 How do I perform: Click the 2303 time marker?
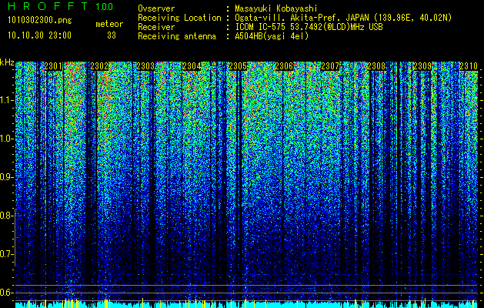tap(145, 66)
